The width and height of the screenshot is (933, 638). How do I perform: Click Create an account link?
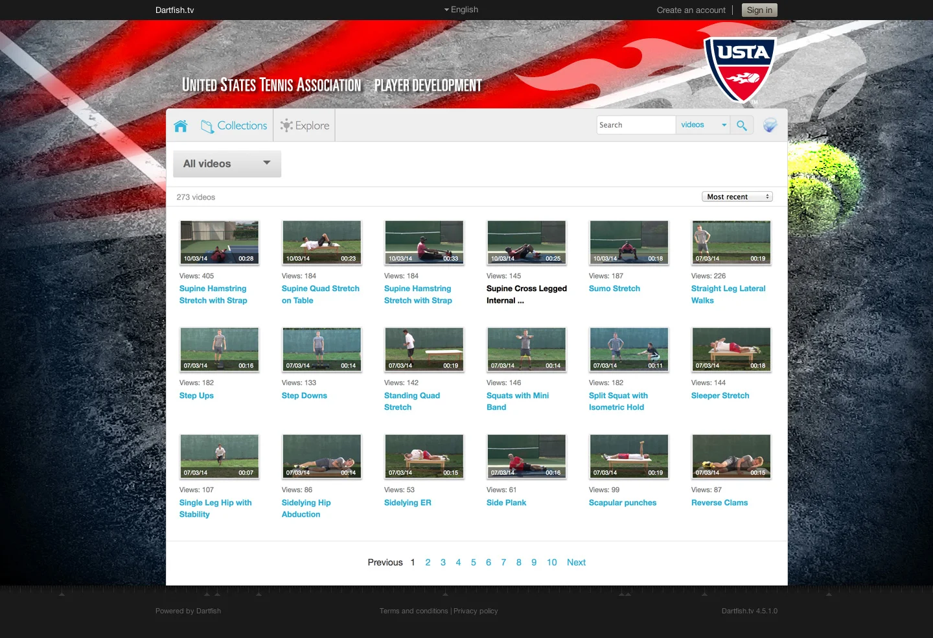(x=691, y=10)
